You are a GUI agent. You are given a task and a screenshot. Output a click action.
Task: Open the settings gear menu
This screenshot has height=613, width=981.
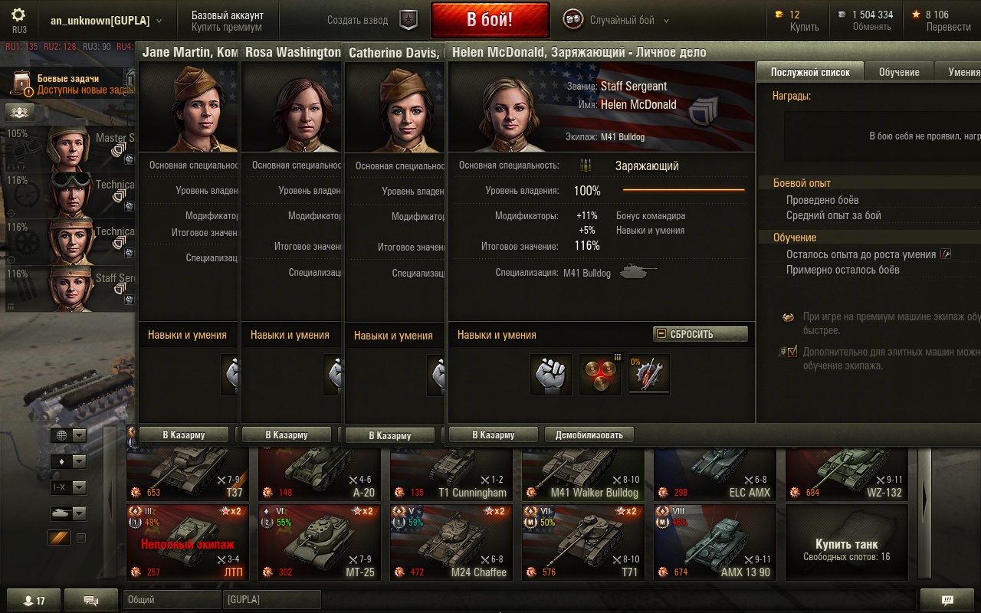pyautogui.click(x=18, y=15)
